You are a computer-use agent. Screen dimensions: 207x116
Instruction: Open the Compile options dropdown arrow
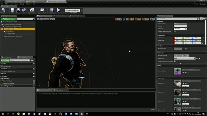click(x=8, y=11)
